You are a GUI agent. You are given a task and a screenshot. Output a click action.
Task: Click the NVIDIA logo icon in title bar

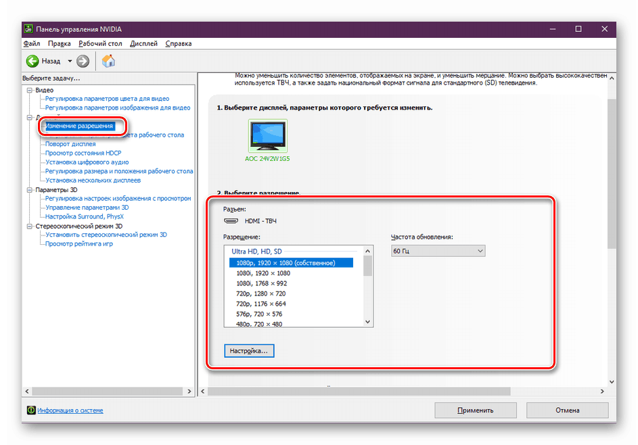(28, 29)
